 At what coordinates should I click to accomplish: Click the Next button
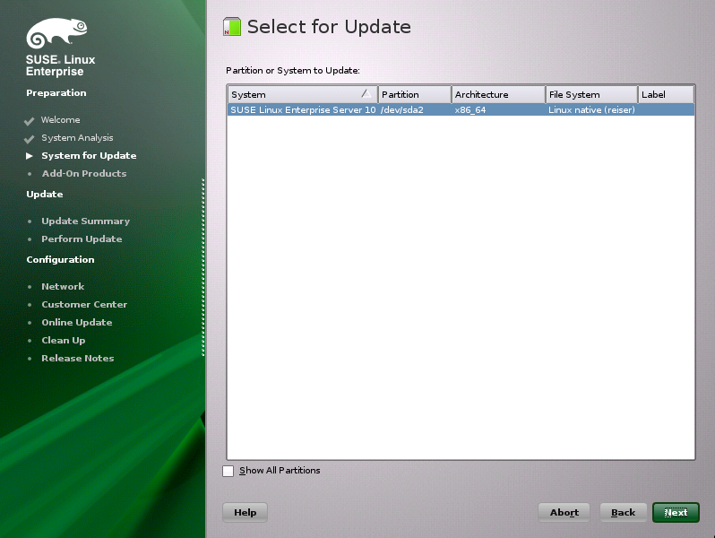coord(676,513)
